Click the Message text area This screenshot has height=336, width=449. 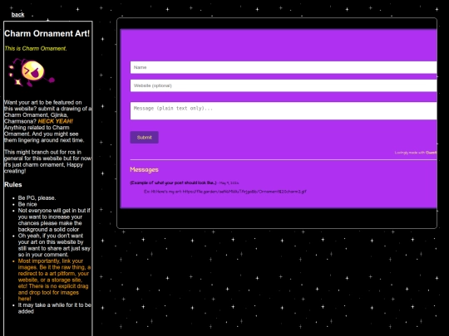tap(284, 111)
